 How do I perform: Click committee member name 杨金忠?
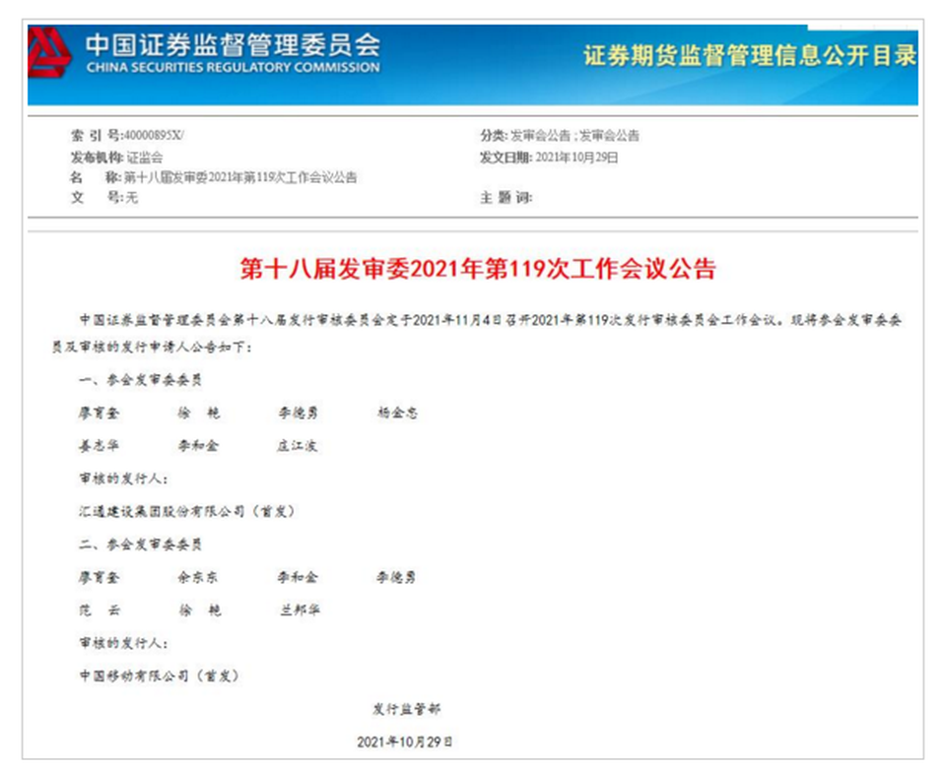(397, 413)
